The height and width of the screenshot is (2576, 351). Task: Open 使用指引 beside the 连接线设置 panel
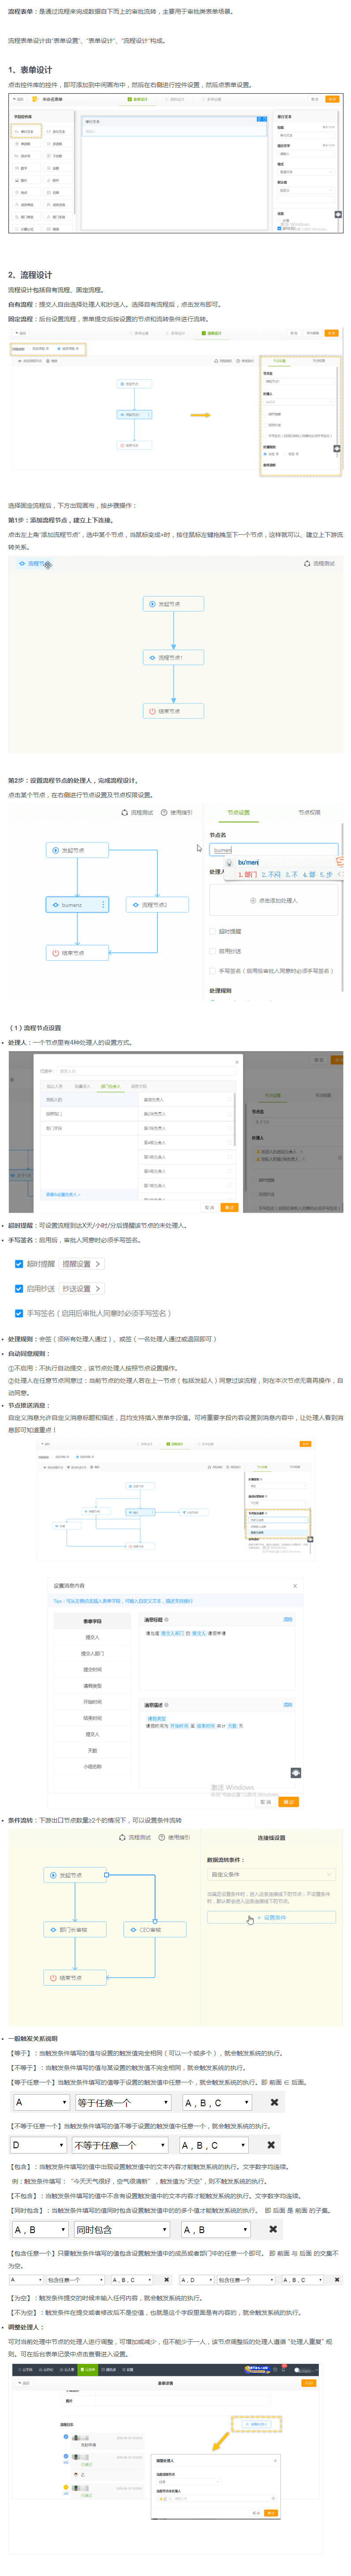(175, 1836)
